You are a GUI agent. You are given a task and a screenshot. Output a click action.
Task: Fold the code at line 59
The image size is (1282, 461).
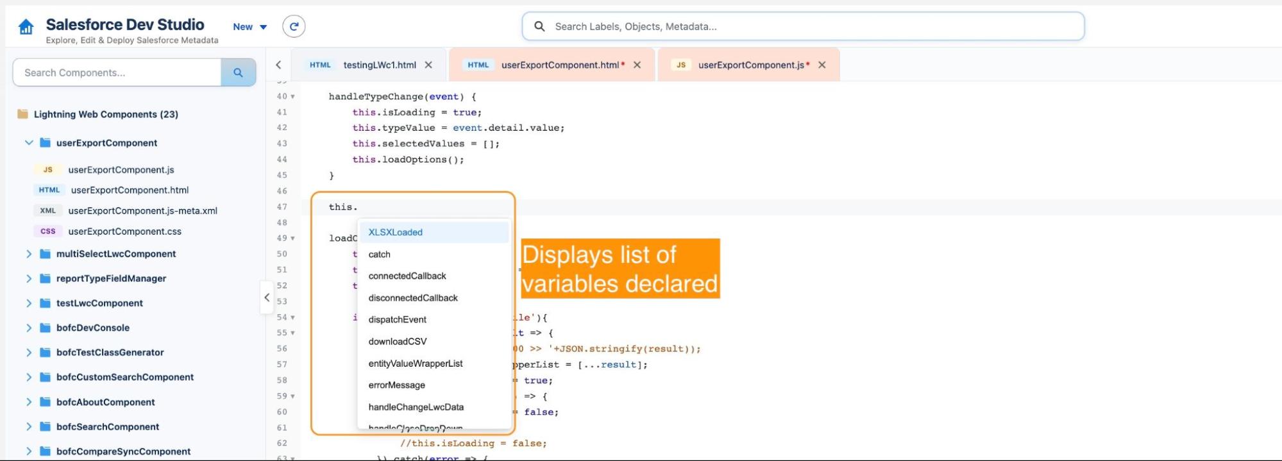293,396
